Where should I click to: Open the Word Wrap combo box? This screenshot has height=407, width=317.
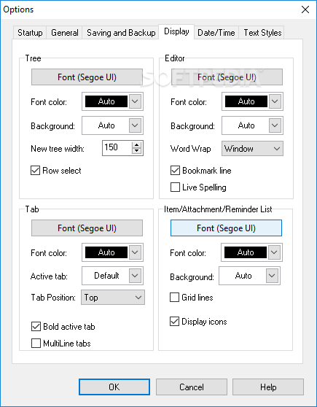252,149
